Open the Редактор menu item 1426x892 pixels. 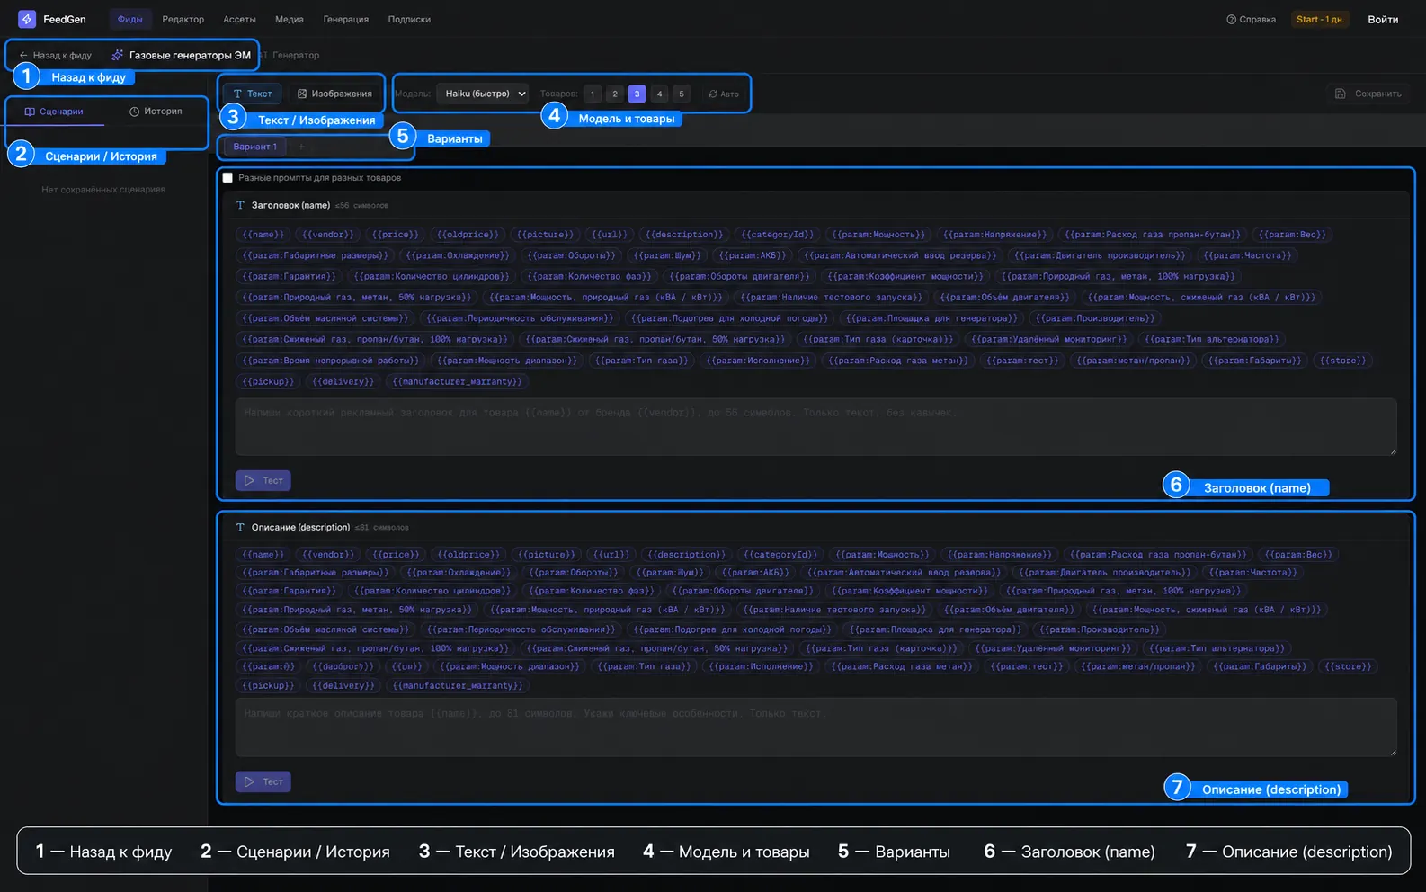183,19
